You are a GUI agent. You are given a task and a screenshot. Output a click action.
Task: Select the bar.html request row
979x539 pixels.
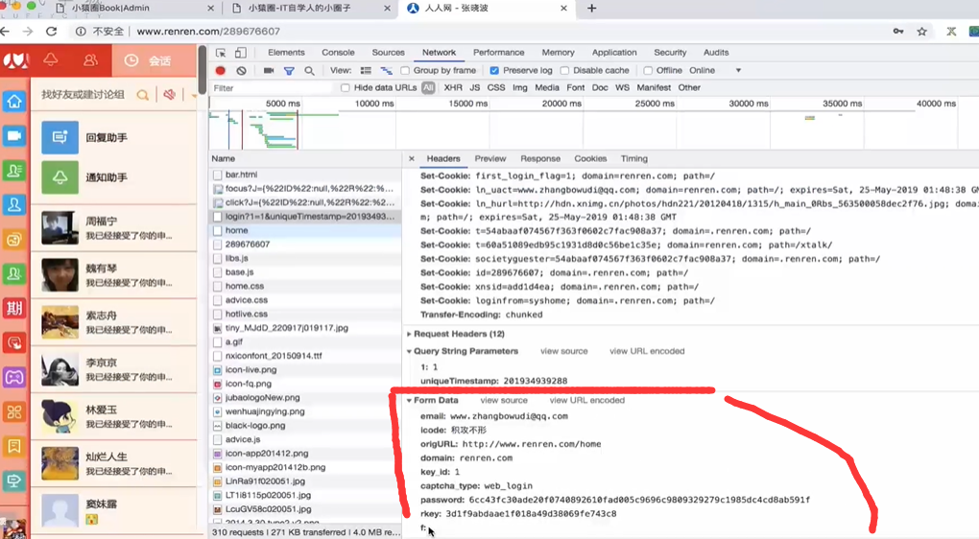[x=305, y=175]
